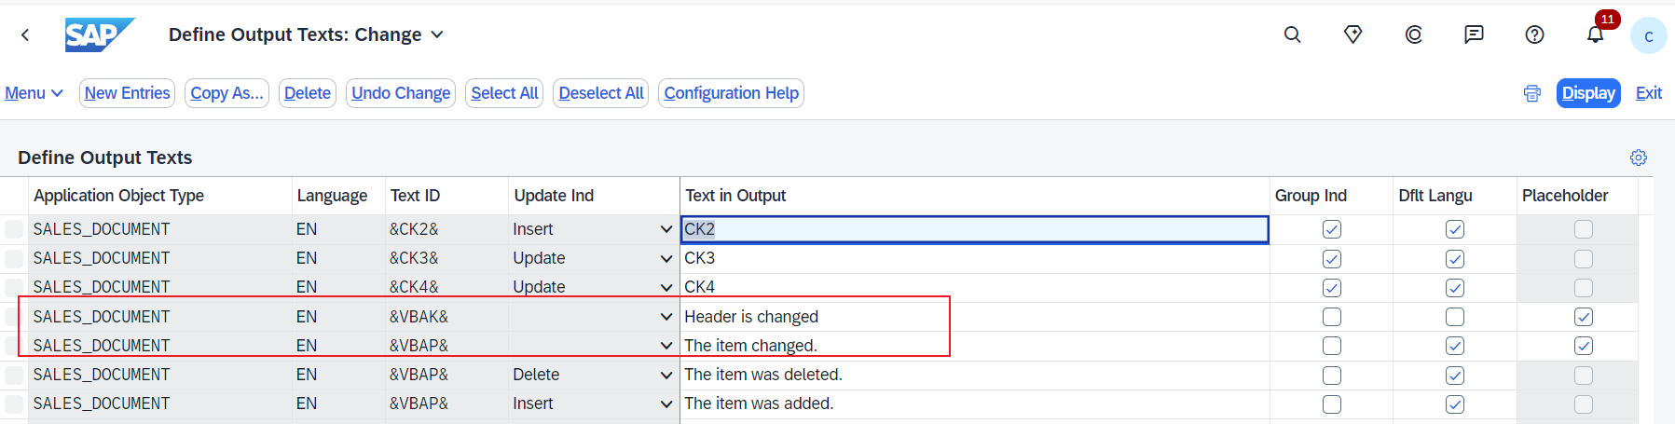
Task: Open the Menu dropdown
Action: click(x=34, y=93)
